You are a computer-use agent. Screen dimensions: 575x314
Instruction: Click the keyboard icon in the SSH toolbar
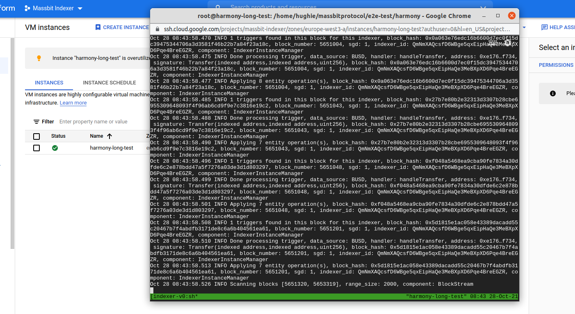493,42
